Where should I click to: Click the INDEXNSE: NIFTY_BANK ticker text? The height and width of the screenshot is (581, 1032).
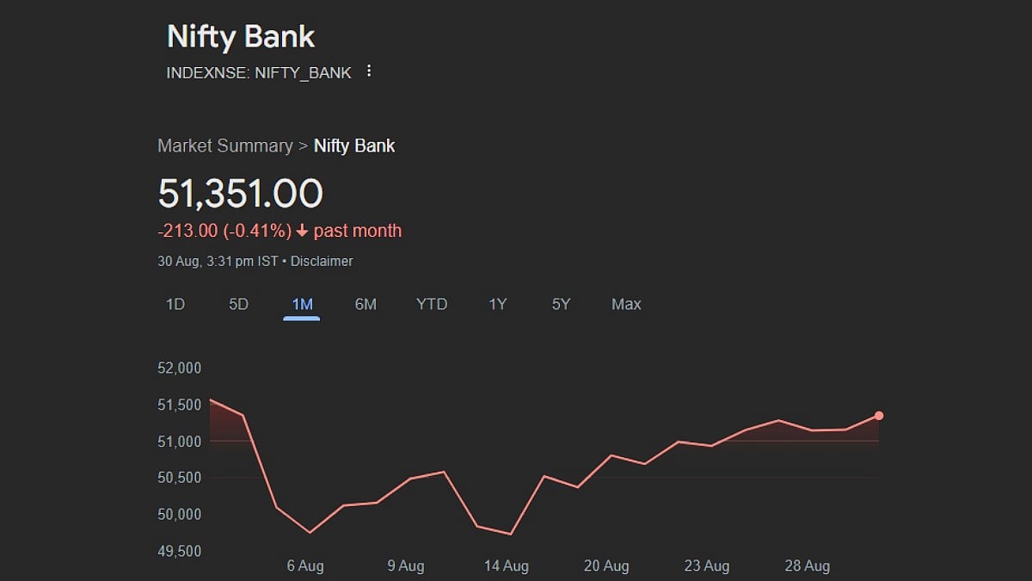point(259,72)
